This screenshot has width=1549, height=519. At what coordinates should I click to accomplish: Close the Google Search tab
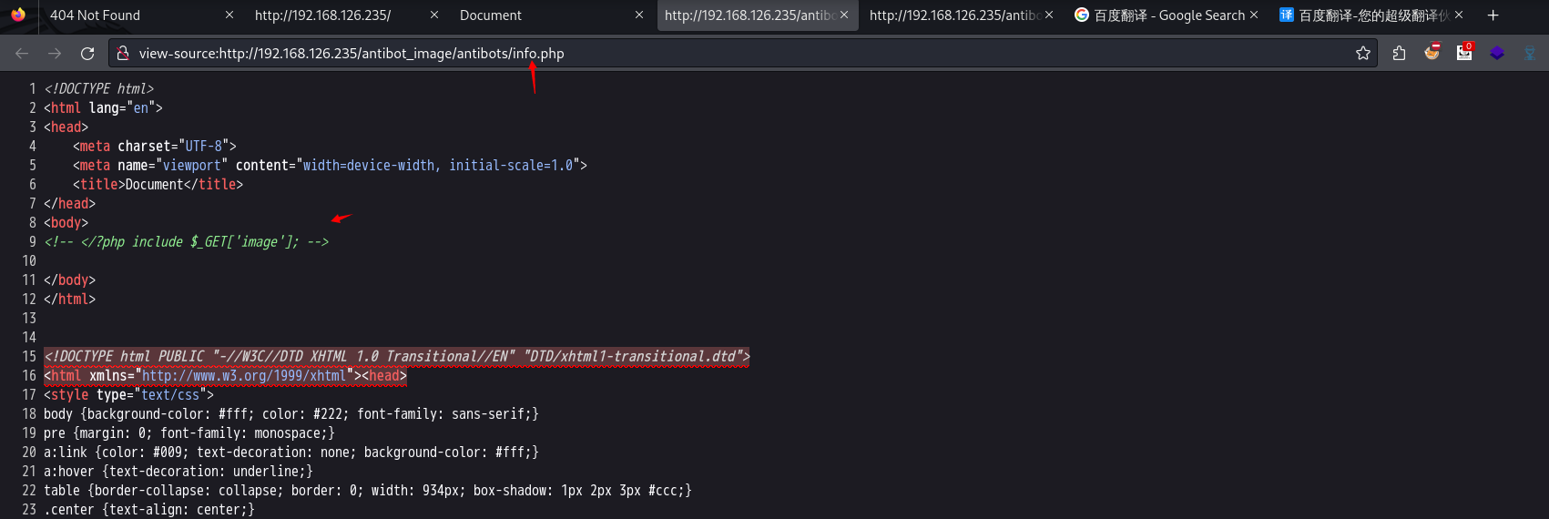[x=1254, y=15]
